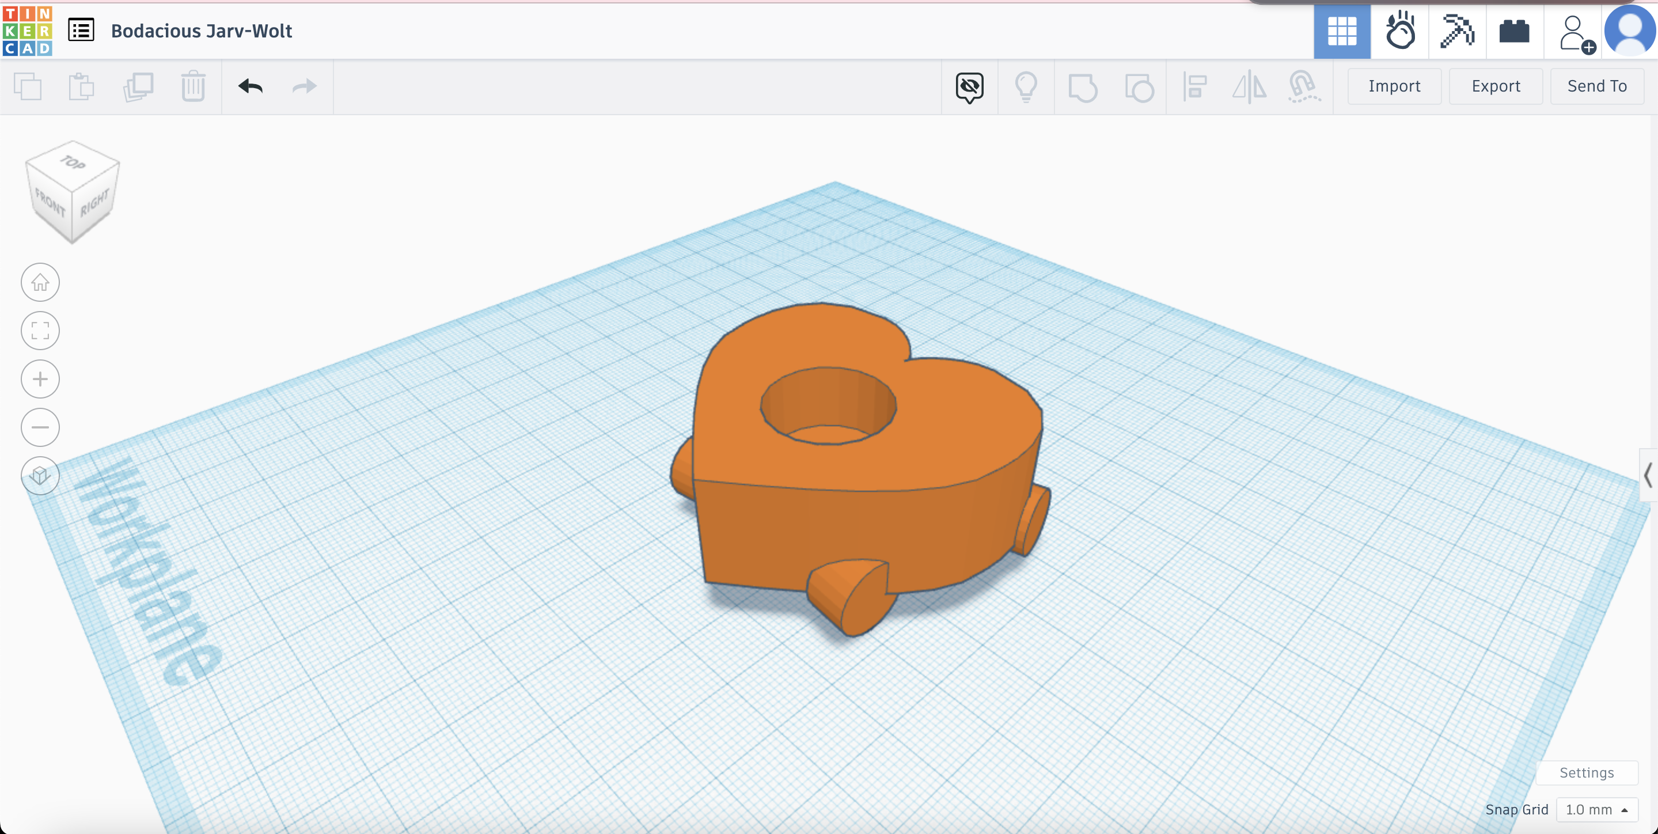The height and width of the screenshot is (834, 1658).
Task: Click the view cube TOP face
Action: pyautogui.click(x=73, y=164)
